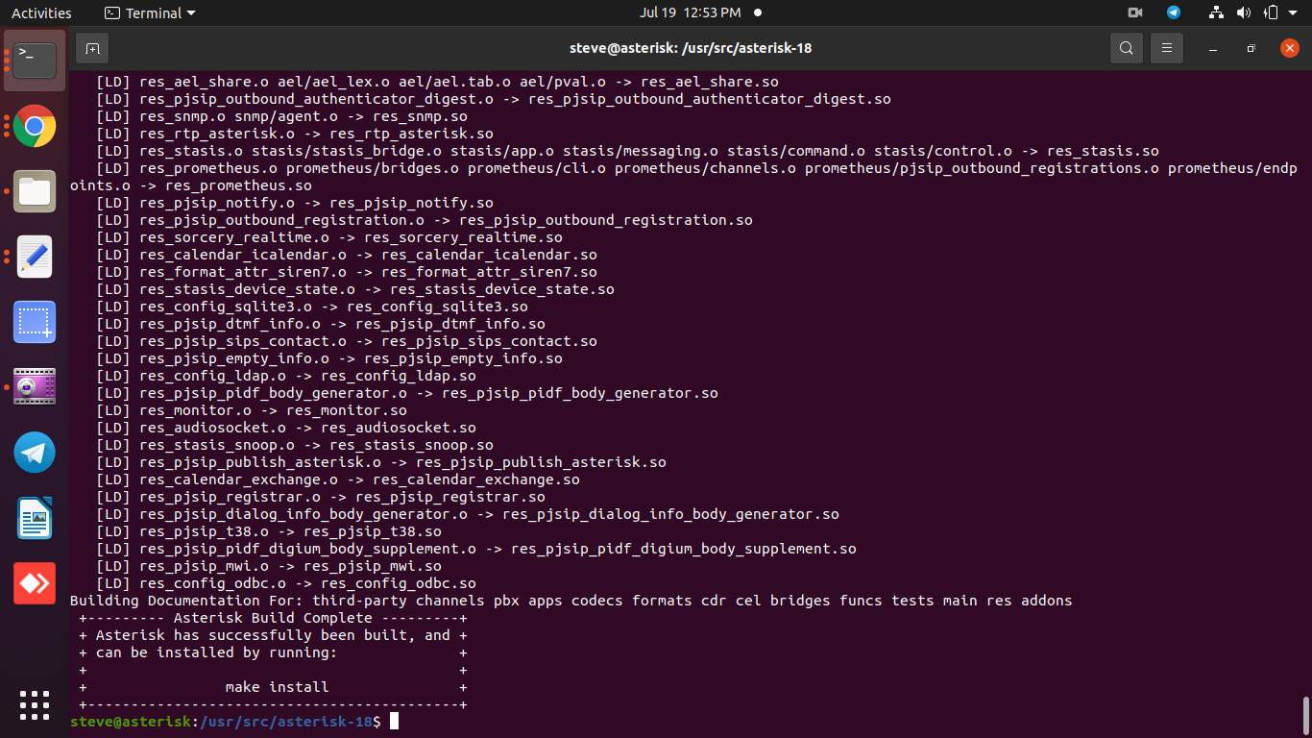Click the 'Building Documentation For:' line
This screenshot has width=1312, height=738.
[571, 601]
